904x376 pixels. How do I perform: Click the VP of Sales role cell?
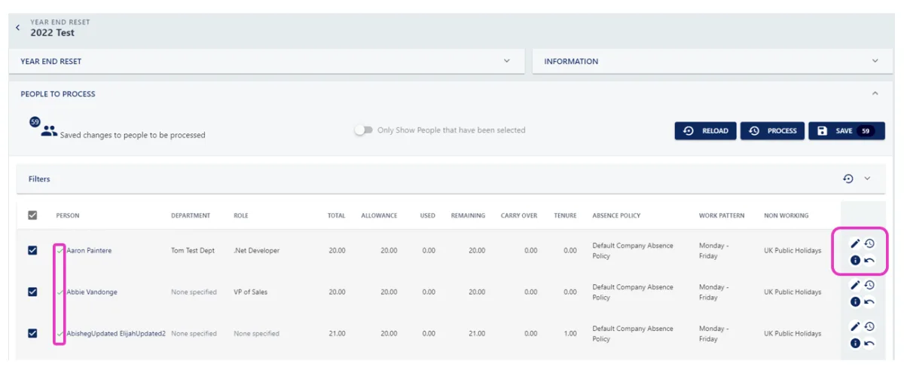[250, 292]
